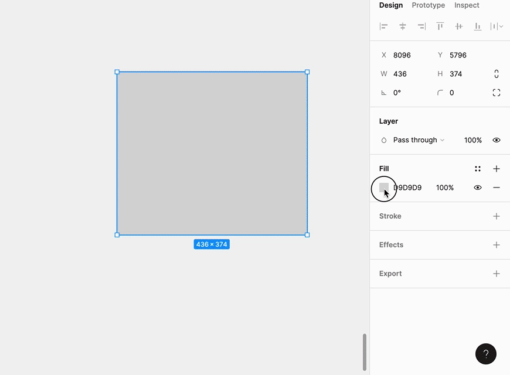Click the align top icon
The width and height of the screenshot is (510, 375).
coord(440,26)
